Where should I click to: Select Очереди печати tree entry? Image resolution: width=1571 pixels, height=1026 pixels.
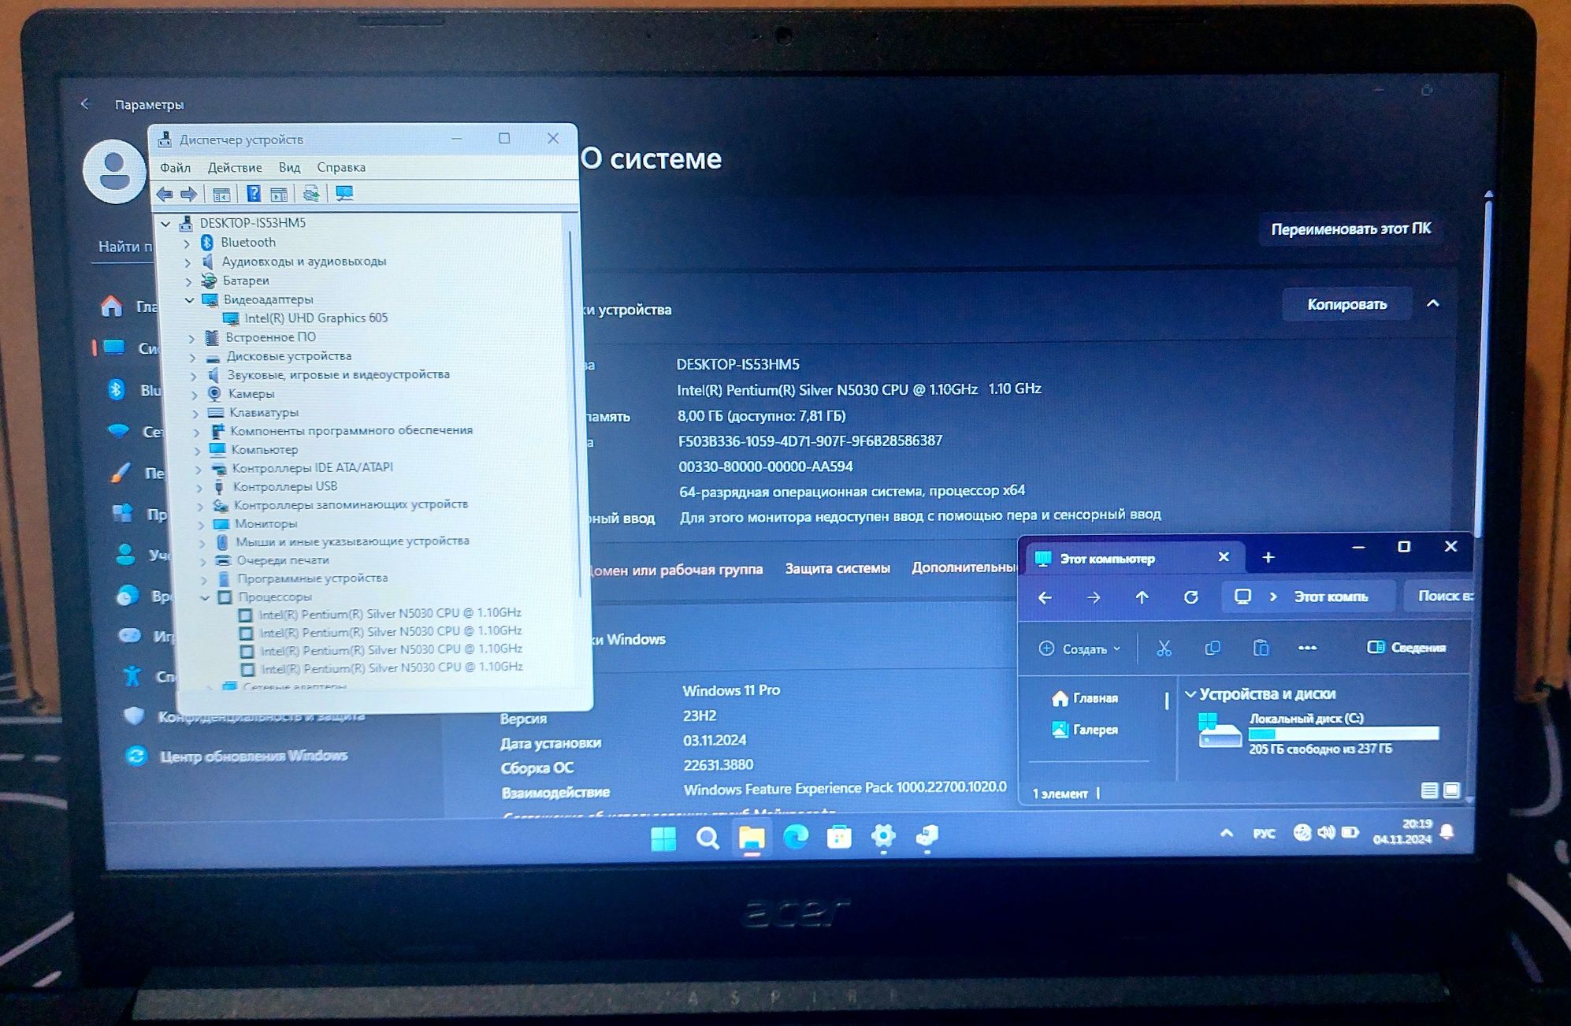pyautogui.click(x=283, y=560)
